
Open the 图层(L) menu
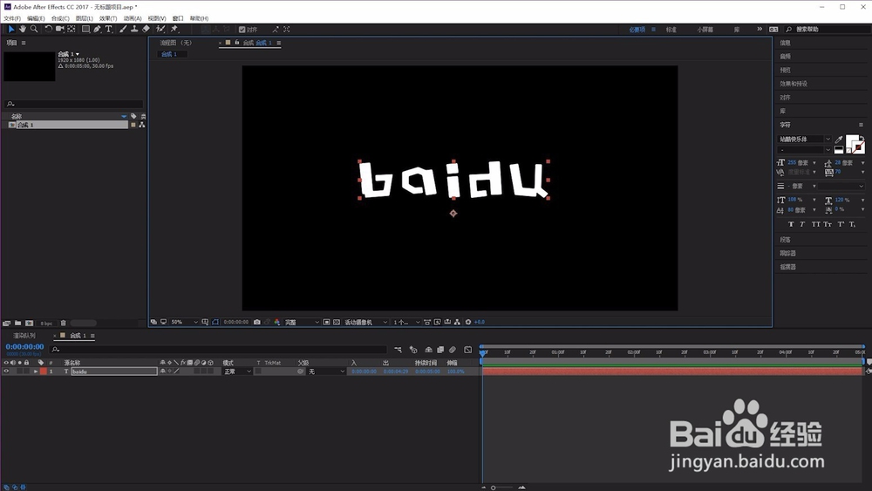(x=85, y=18)
